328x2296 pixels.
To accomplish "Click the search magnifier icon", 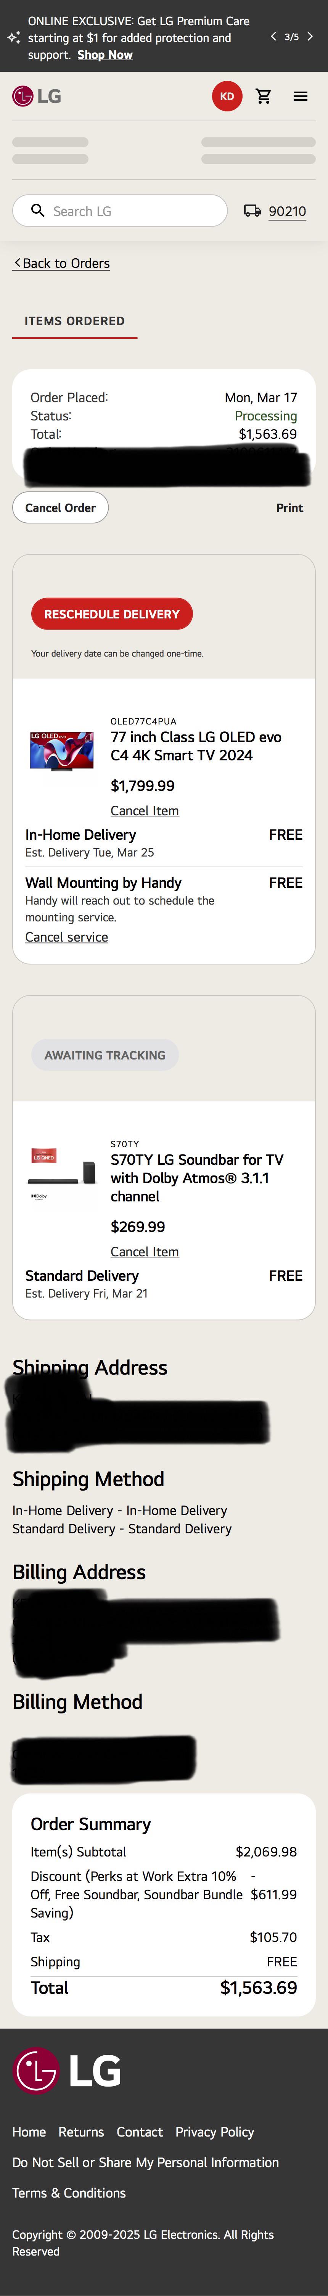I will 37,210.
